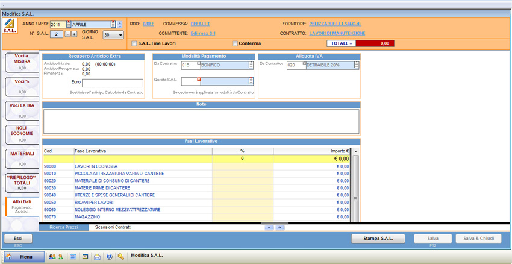Switch to the Voci a MISURA tab

pyautogui.click(x=22, y=61)
